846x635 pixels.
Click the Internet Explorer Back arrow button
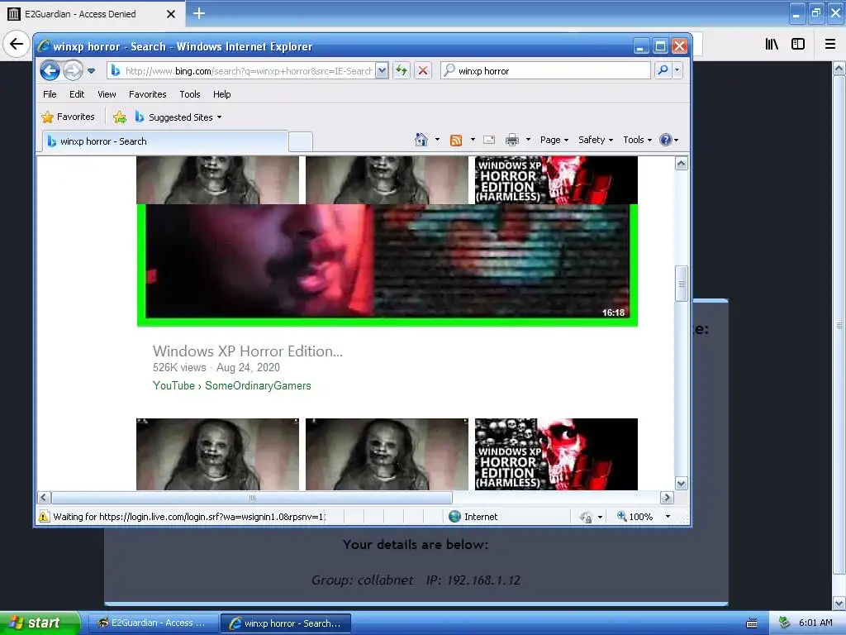[x=50, y=71]
